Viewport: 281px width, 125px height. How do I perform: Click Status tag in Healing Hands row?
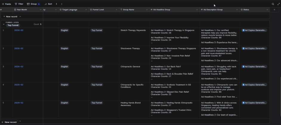[254, 103]
